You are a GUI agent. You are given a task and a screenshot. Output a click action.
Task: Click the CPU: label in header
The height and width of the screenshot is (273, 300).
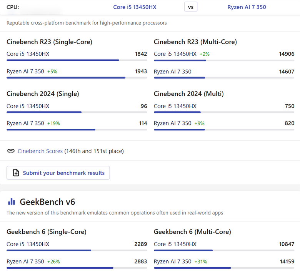pos(13,7)
